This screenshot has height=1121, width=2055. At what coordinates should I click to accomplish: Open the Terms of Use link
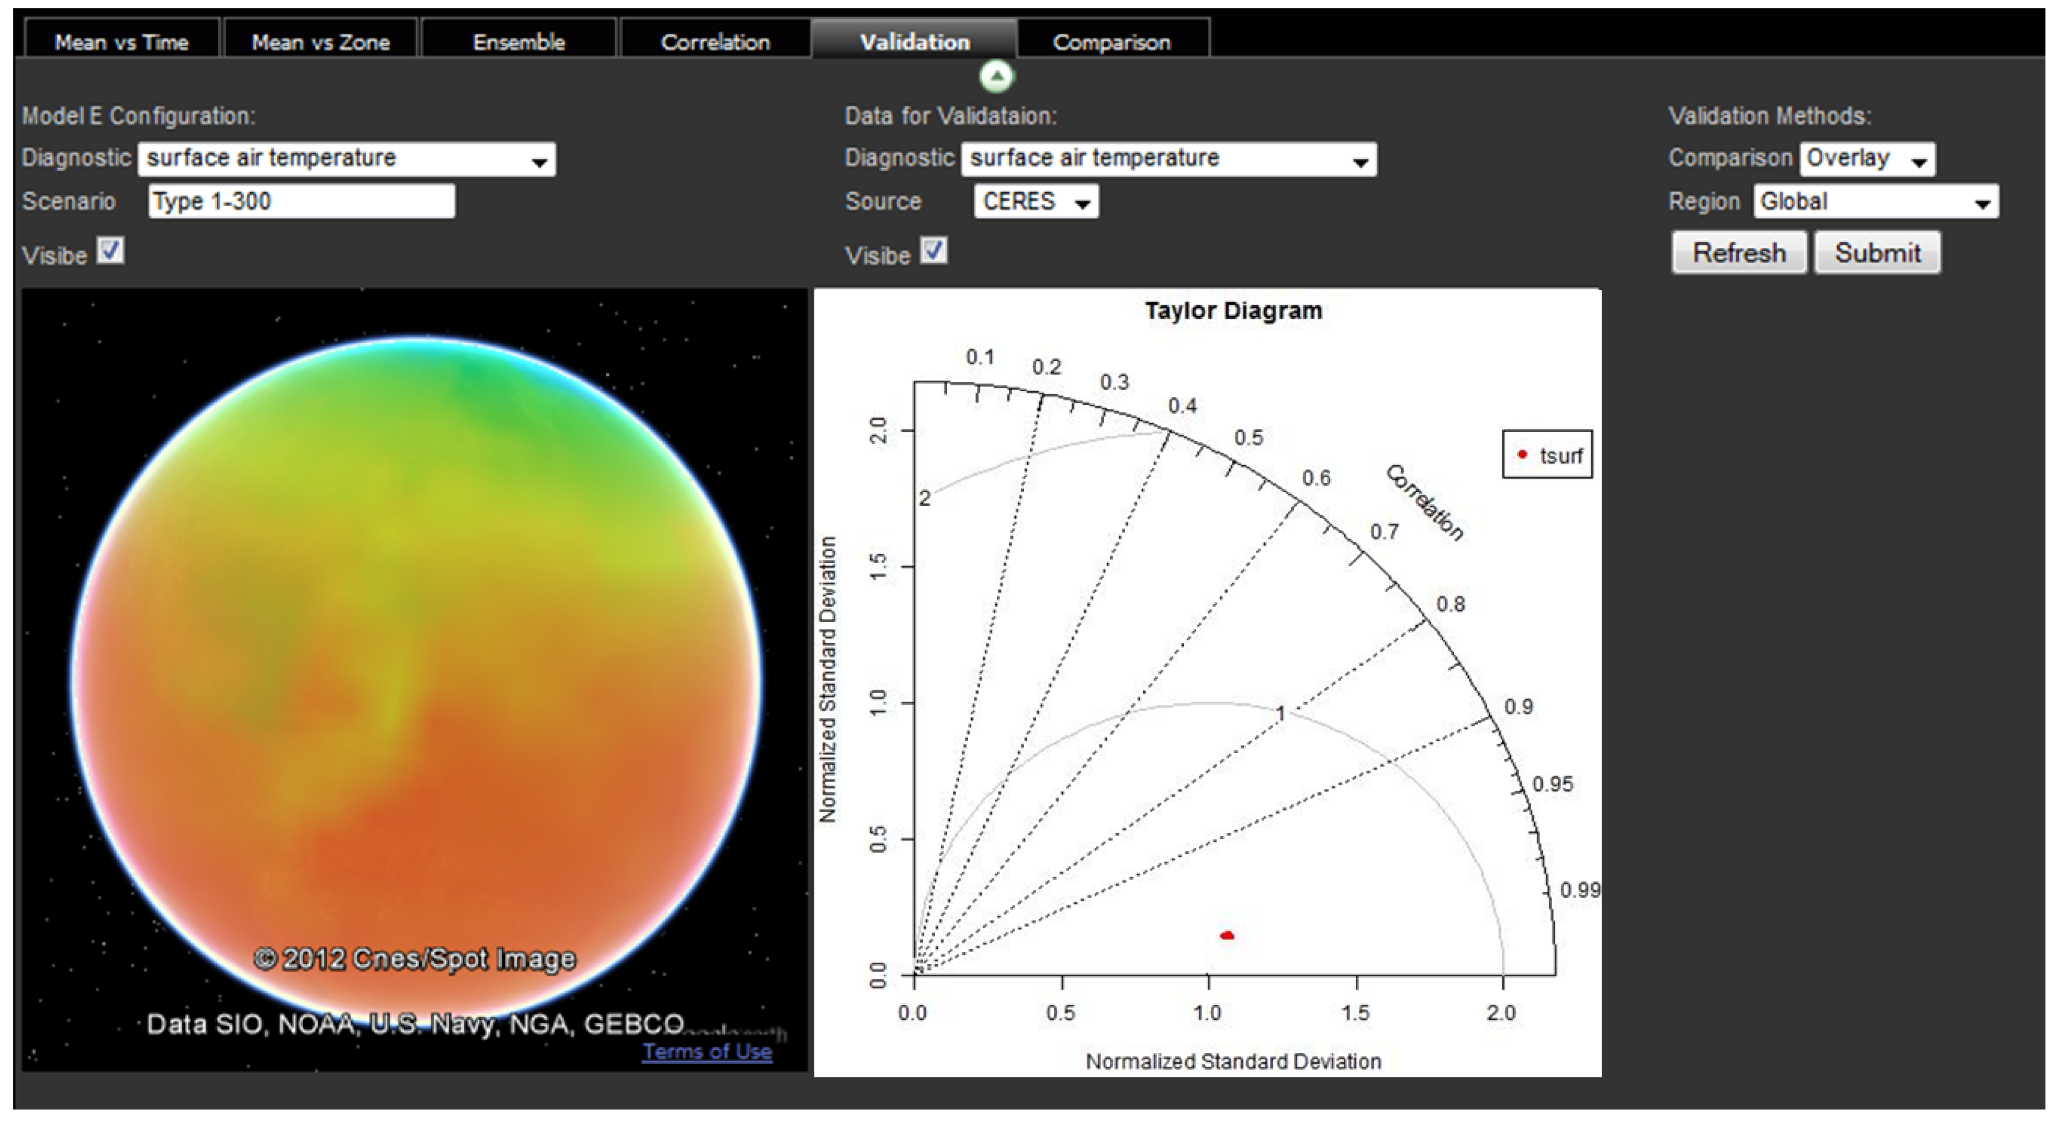point(708,1052)
